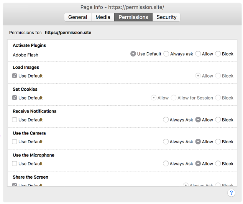Set Use the Camera to Always Ask
Image resolution: width=243 pixels, height=204 pixels.
click(166, 142)
